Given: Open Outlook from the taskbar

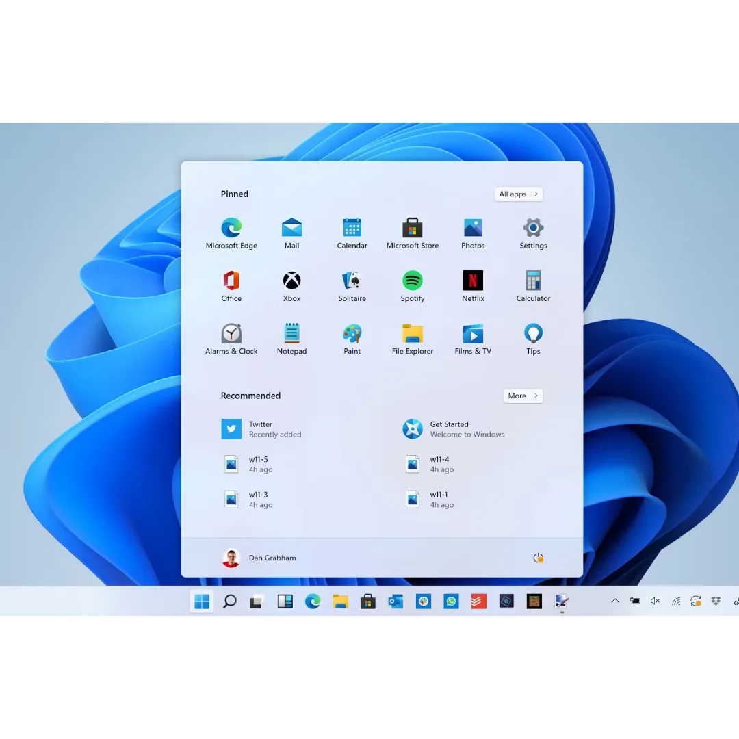Looking at the screenshot, I should [396, 601].
